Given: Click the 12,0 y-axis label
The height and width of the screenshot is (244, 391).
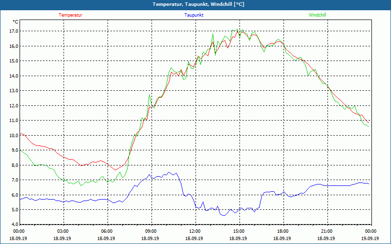Looking at the screenshot, I should pyautogui.click(x=13, y=105).
